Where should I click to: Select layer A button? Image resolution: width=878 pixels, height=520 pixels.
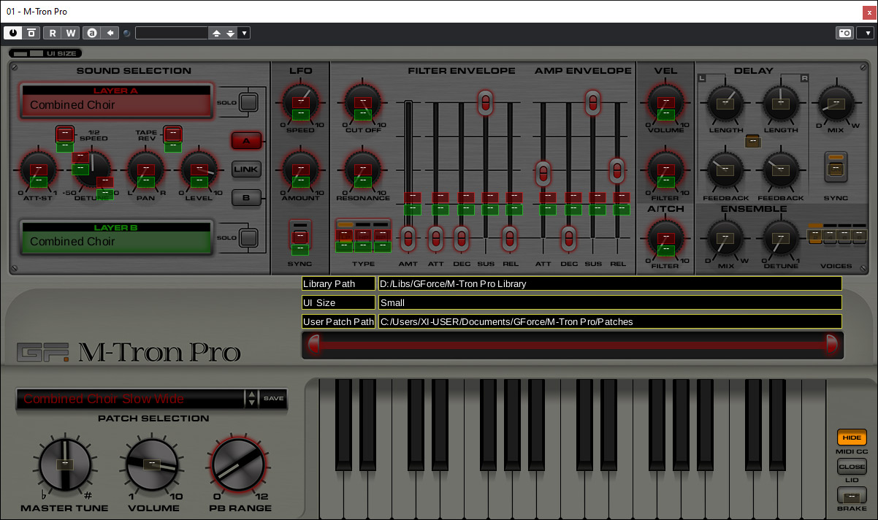[246, 141]
